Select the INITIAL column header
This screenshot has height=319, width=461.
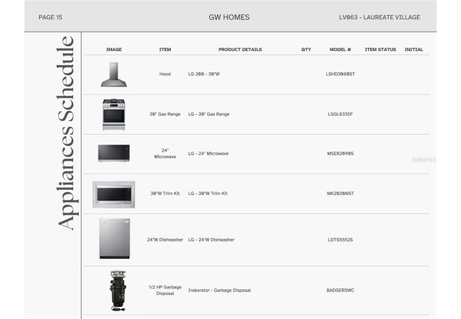[413, 50]
